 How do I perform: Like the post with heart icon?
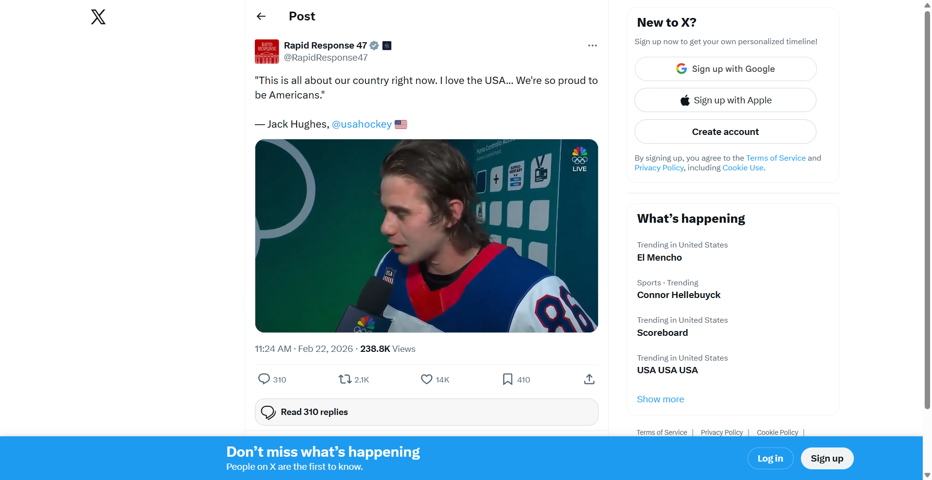tap(426, 379)
